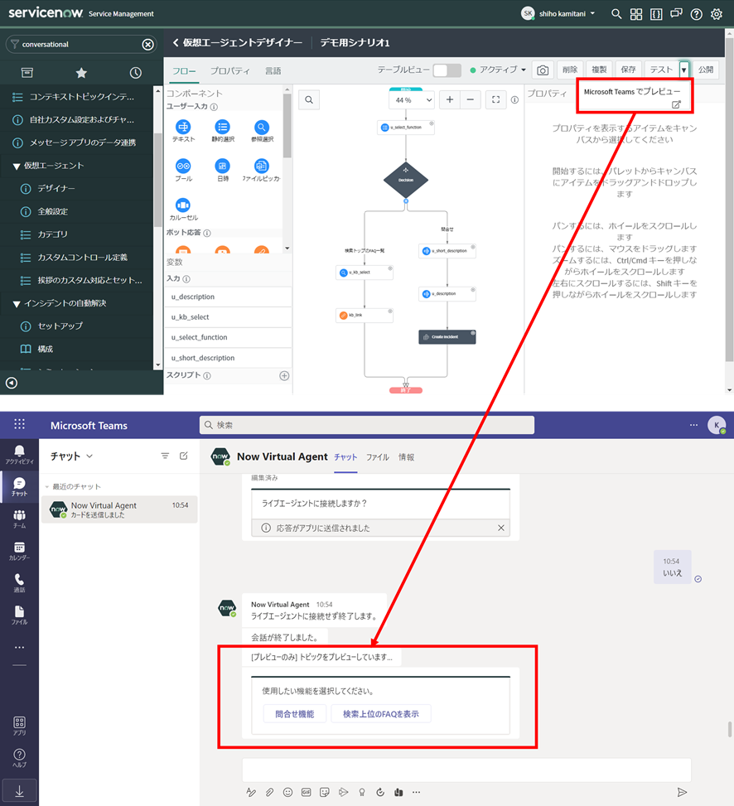Open the ServiceNow help question-mark icon
Viewport: 734px width, 806px height.
pyautogui.click(x=696, y=14)
